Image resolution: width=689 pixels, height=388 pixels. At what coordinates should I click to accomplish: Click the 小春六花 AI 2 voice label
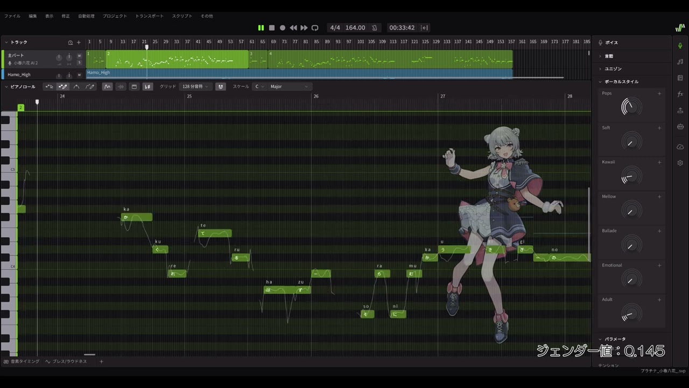coord(25,63)
